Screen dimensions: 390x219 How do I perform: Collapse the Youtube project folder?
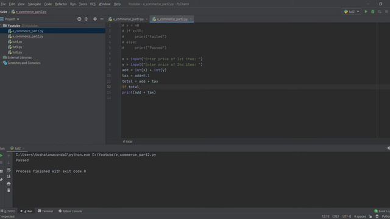[1, 26]
